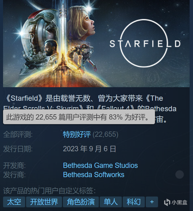
Task: Open the 科幻 tag
Action: pos(133,202)
